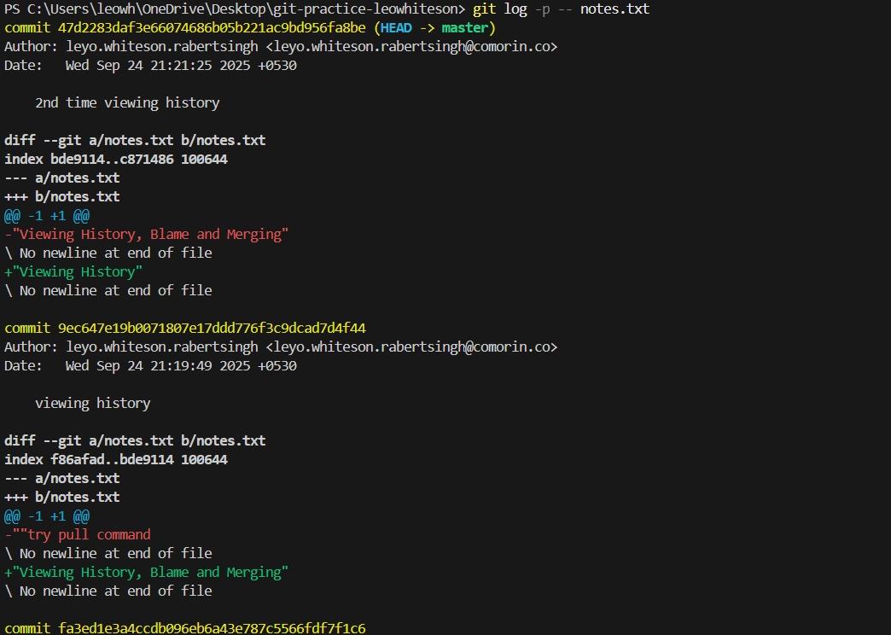Click the git log command text
The width and height of the screenshot is (891, 635).
561,9
